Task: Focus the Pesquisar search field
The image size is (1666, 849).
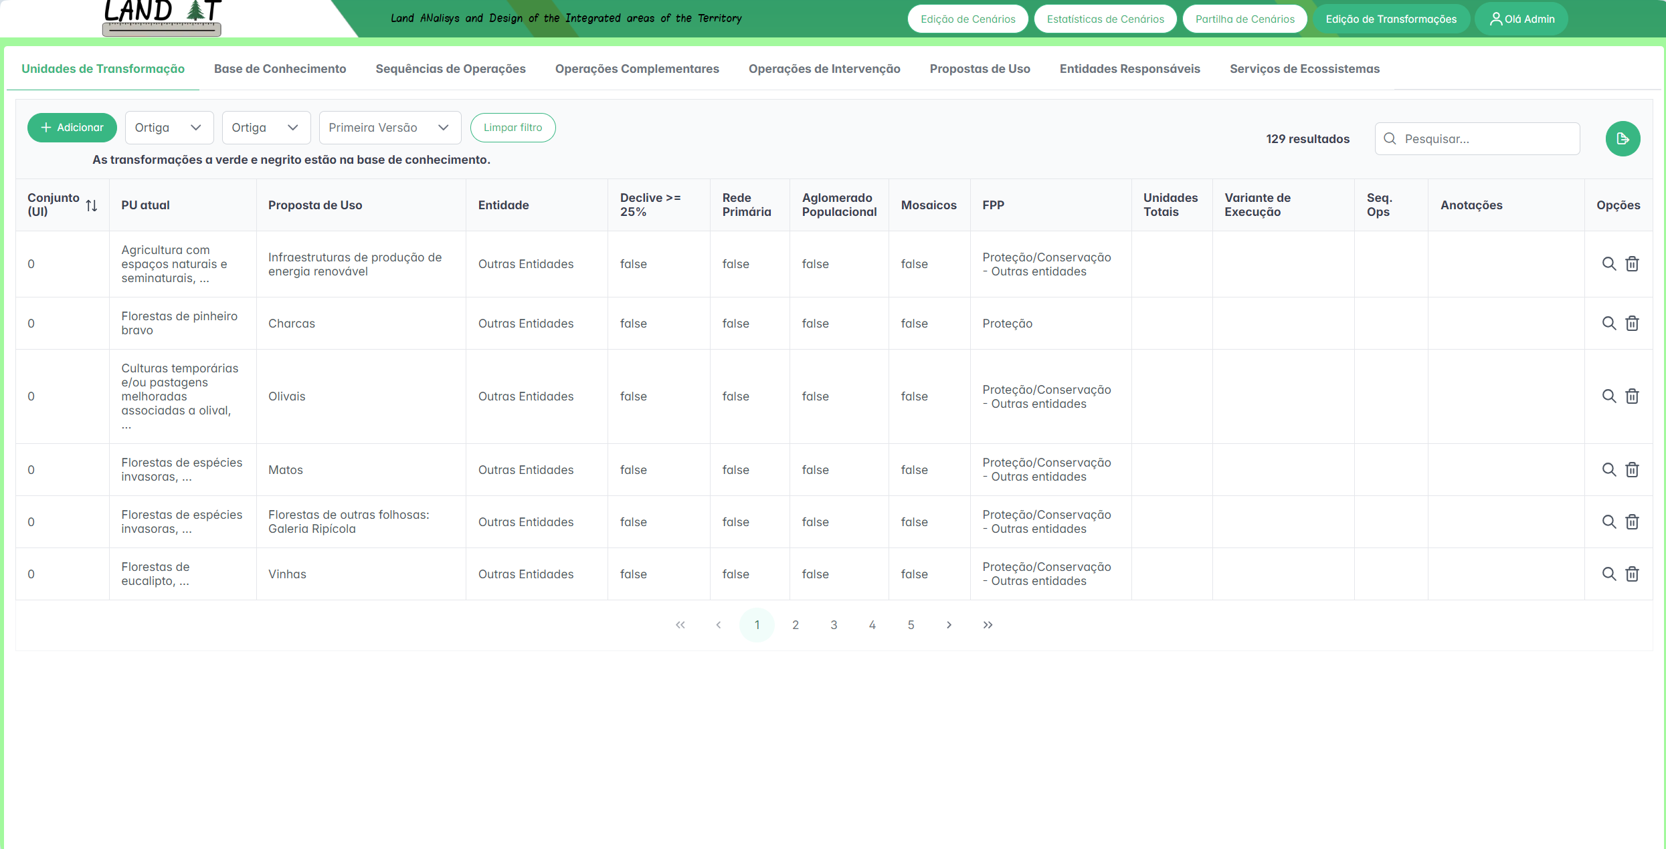Action: [x=1477, y=139]
